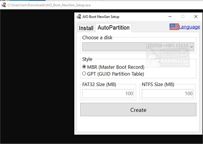Click the Choose a disk group label
The width and height of the screenshot is (203, 144).
(97, 38)
